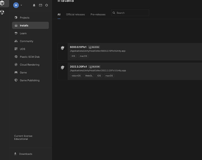This screenshot has height=160, width=202.
Task: Open the preferences gear icon
Action: (47, 5)
